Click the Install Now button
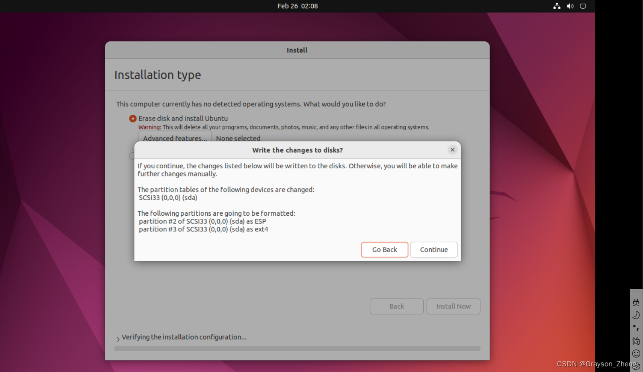Screen dimensions: 643x372 (453, 306)
